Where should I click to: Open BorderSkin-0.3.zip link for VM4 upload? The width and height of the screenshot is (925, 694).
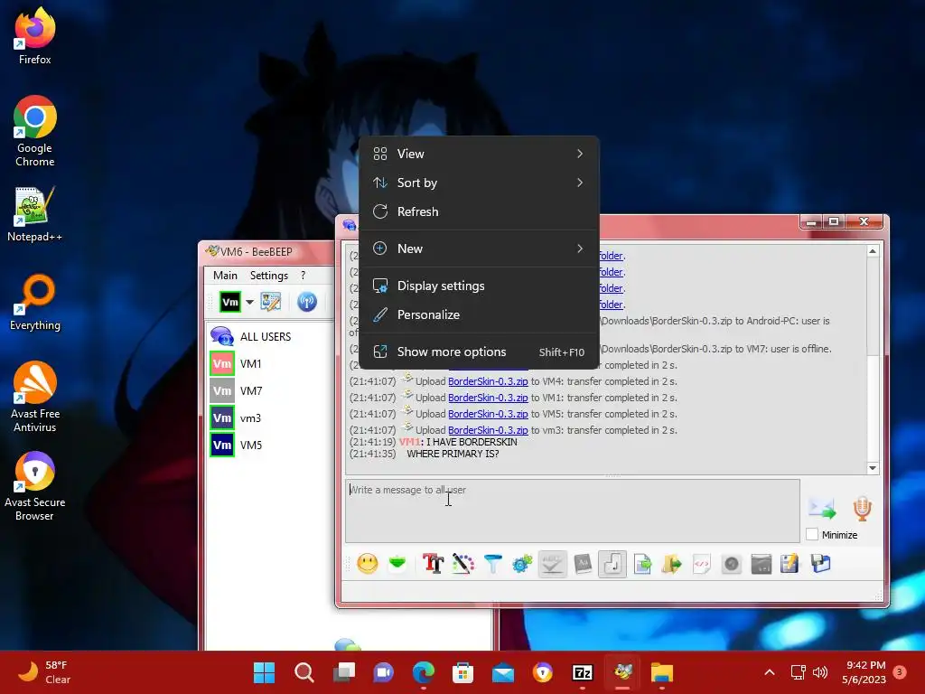point(488,381)
